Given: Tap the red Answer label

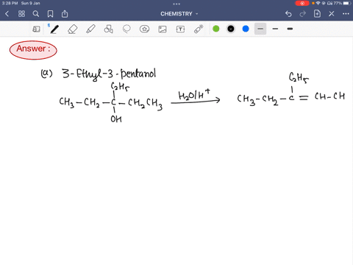Looking at the screenshot, I should coord(33,50).
